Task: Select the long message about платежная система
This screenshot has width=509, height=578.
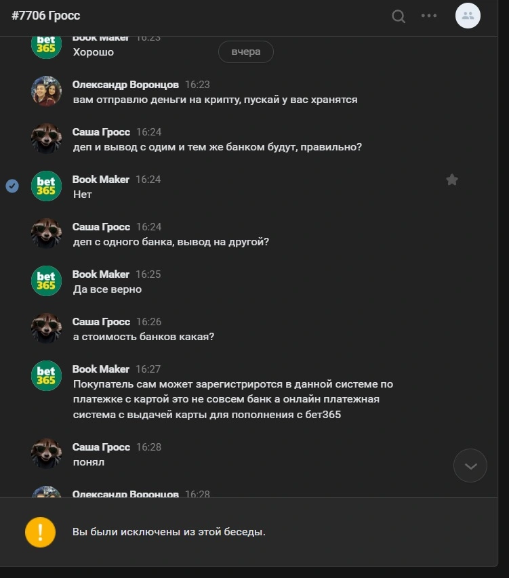Action: 233,399
